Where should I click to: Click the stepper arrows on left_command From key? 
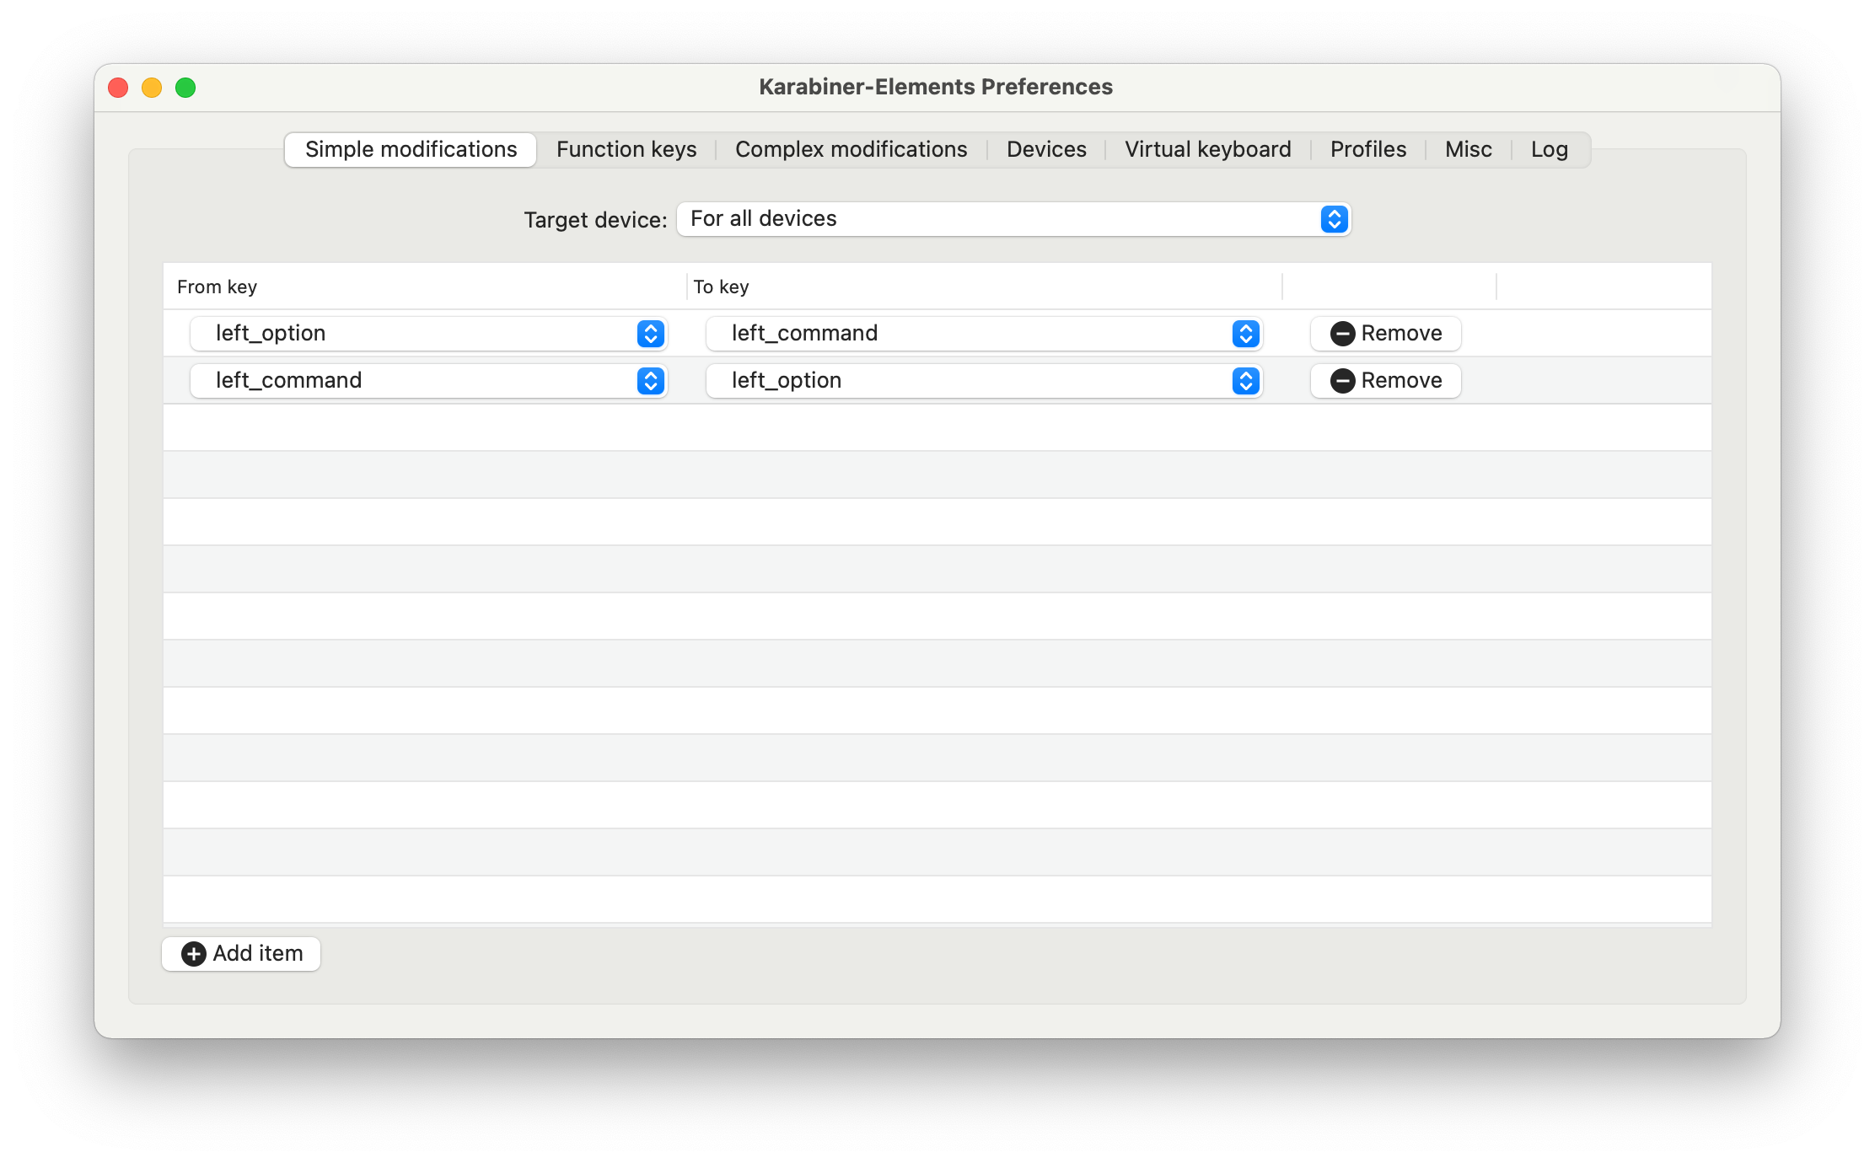pos(649,381)
